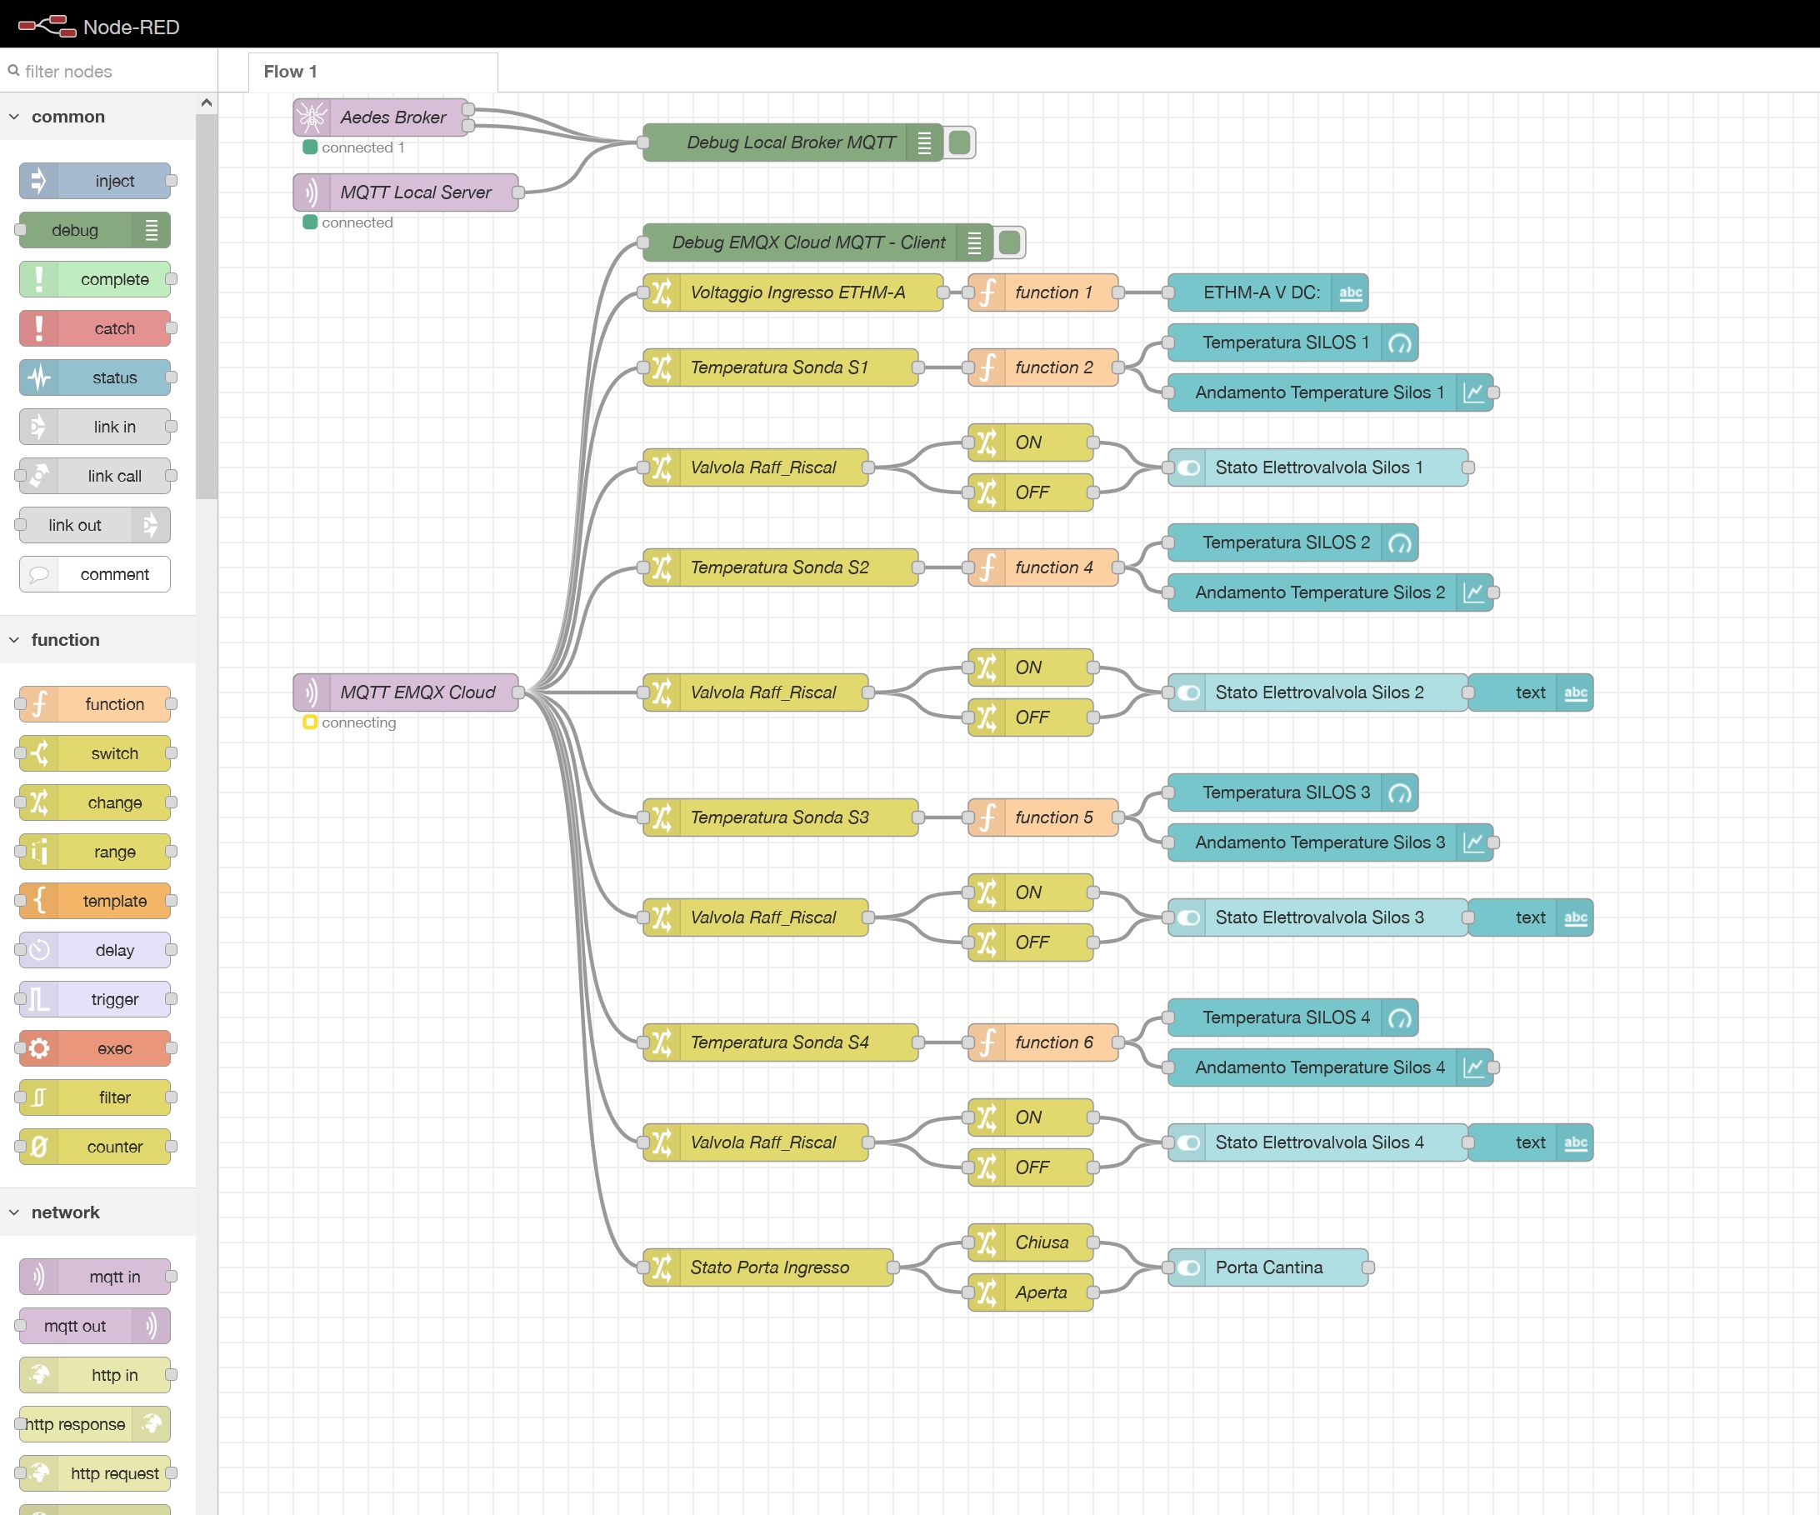The image size is (1820, 1515).
Task: Select the http response palette node
Action: click(x=95, y=1423)
